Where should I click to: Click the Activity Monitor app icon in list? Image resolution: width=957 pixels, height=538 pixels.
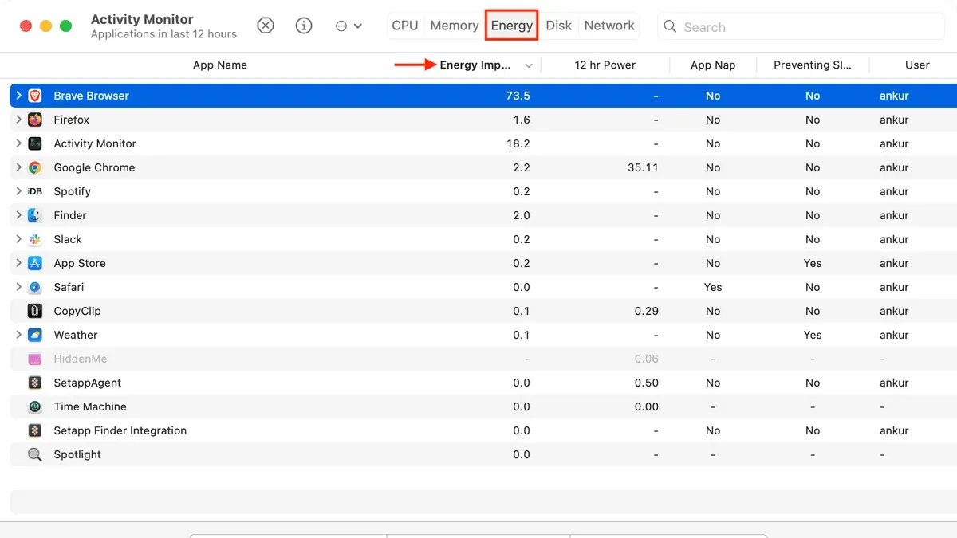(35, 143)
